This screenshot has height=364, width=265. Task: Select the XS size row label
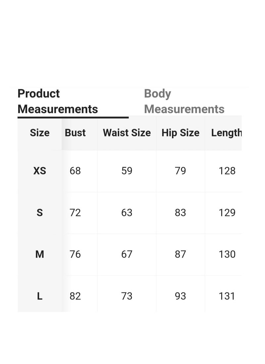pyautogui.click(x=39, y=171)
